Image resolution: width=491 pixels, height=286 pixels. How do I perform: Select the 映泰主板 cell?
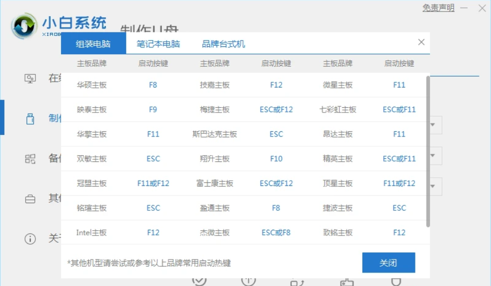tap(92, 109)
